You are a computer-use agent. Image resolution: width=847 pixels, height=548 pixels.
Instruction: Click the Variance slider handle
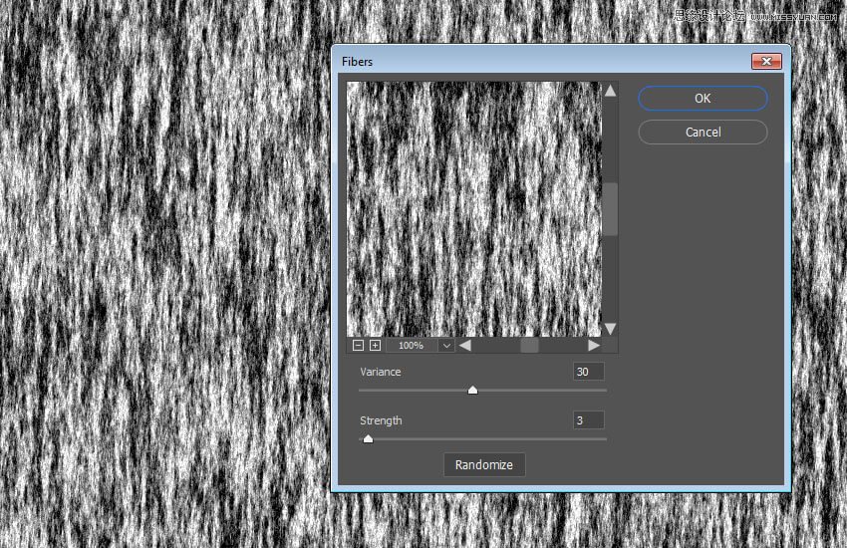click(472, 390)
